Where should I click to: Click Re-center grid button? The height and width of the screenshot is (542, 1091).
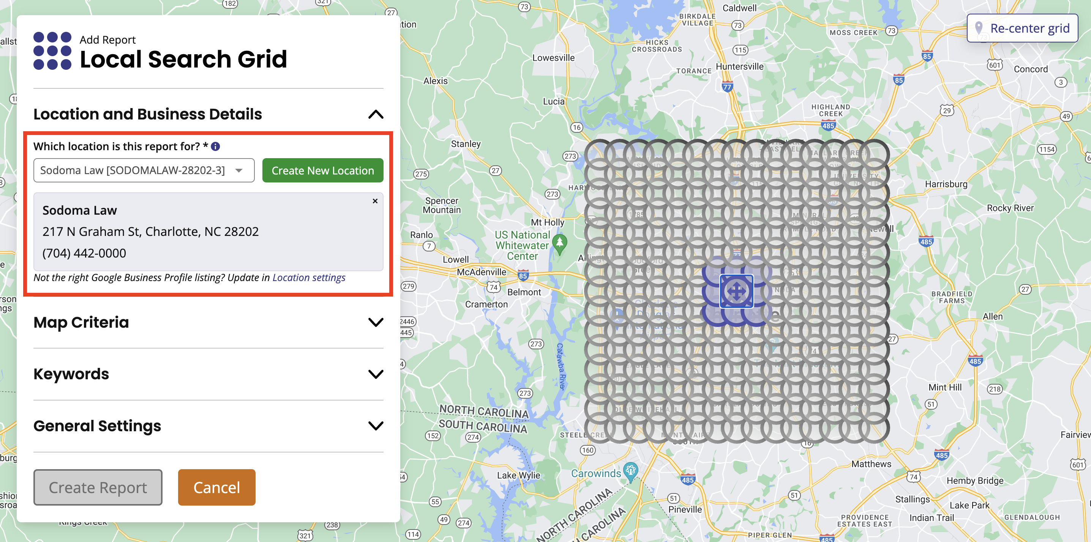tap(1022, 28)
